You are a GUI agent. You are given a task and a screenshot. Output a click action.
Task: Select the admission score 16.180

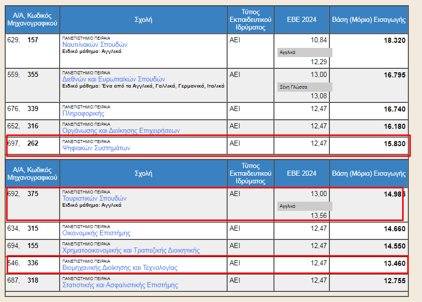(x=395, y=126)
